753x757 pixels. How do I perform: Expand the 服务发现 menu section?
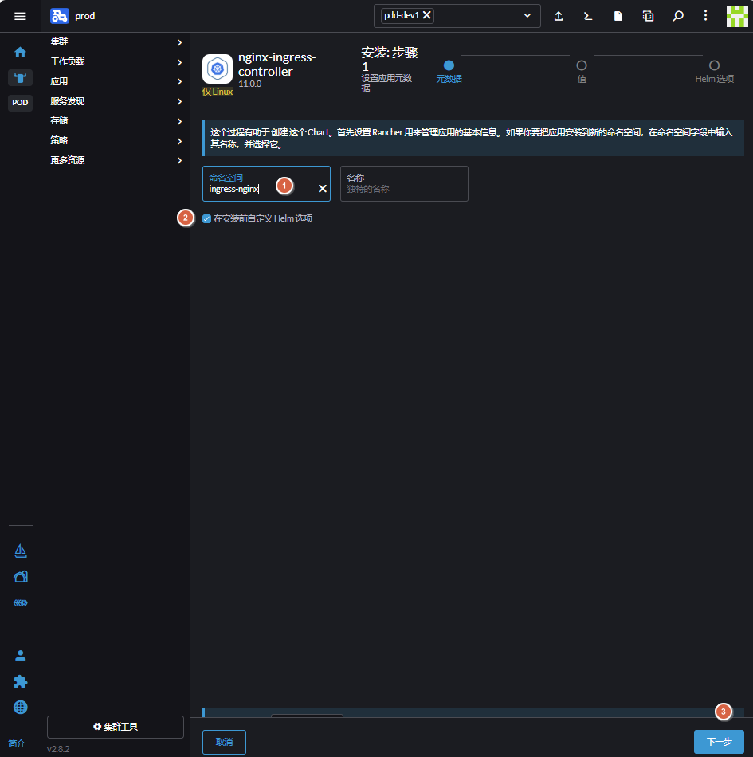pyautogui.click(x=116, y=101)
